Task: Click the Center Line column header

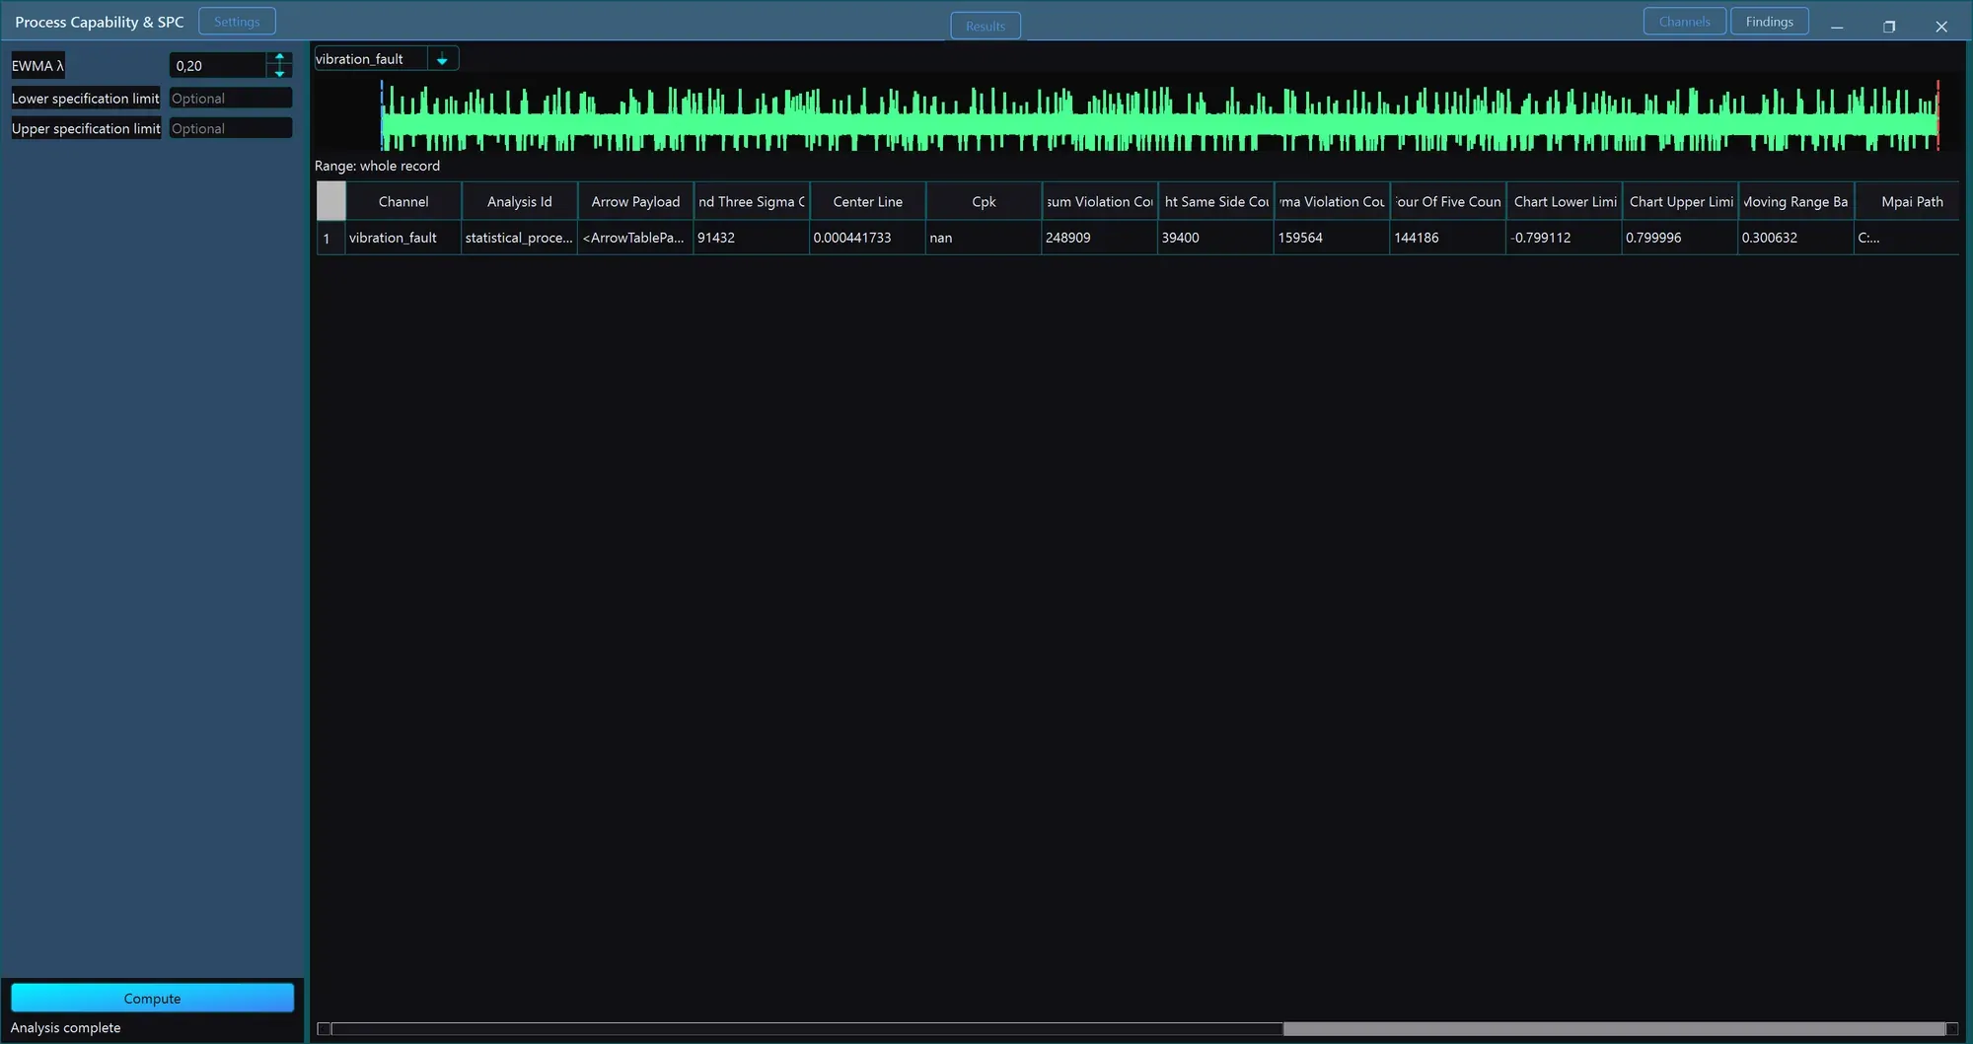Action: (x=867, y=201)
